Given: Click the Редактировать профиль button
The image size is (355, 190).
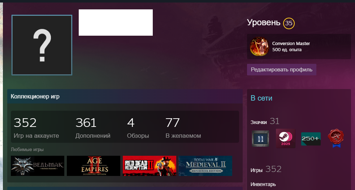Looking at the screenshot, I should coord(281,70).
